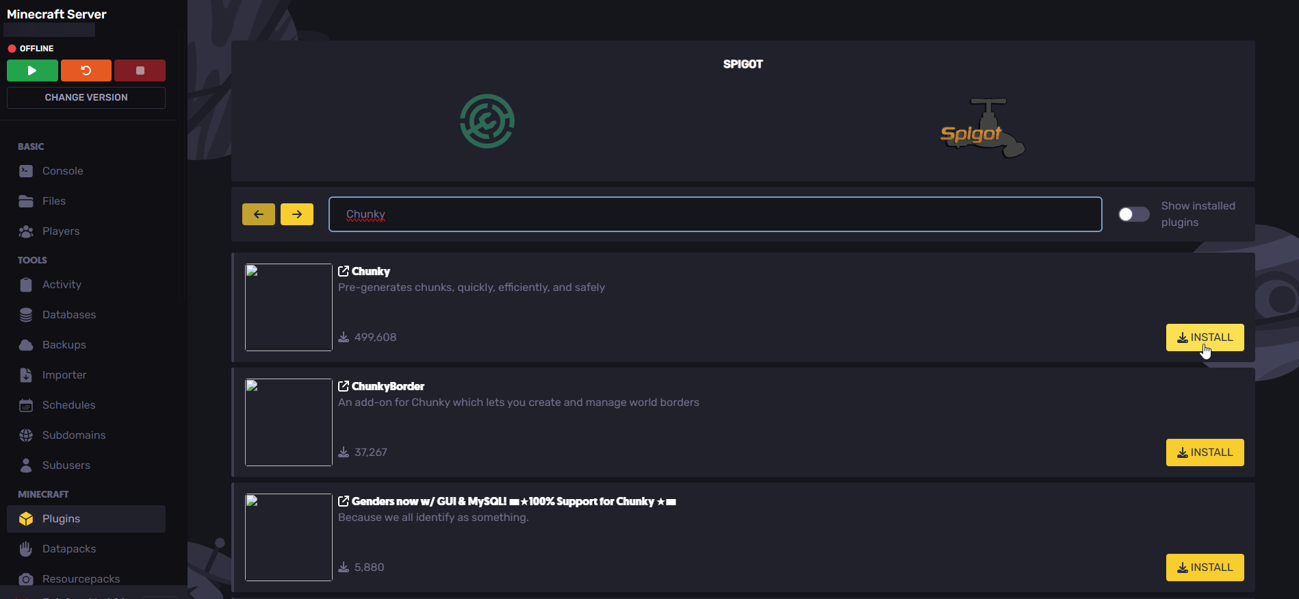Click the Datapacks hand icon

pyautogui.click(x=26, y=549)
